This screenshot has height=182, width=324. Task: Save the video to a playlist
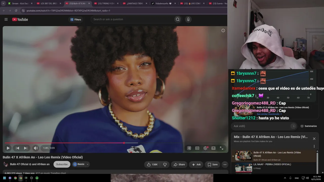pos(213,165)
